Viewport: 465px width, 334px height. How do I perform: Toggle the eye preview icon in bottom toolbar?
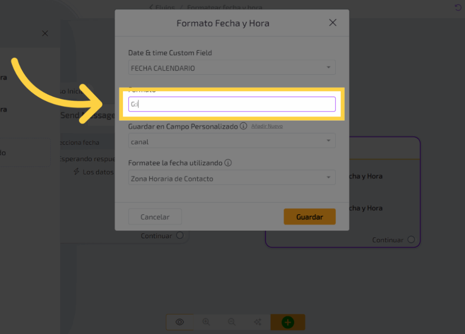tap(180, 322)
